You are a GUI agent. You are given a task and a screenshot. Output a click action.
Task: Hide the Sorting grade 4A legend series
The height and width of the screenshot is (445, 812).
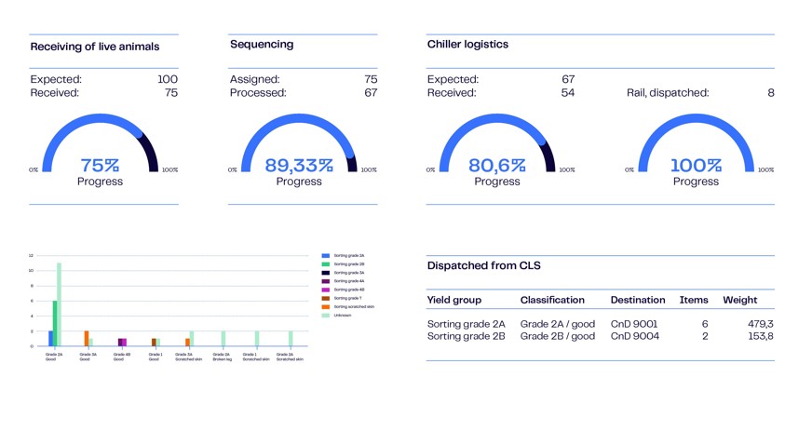pos(326,280)
